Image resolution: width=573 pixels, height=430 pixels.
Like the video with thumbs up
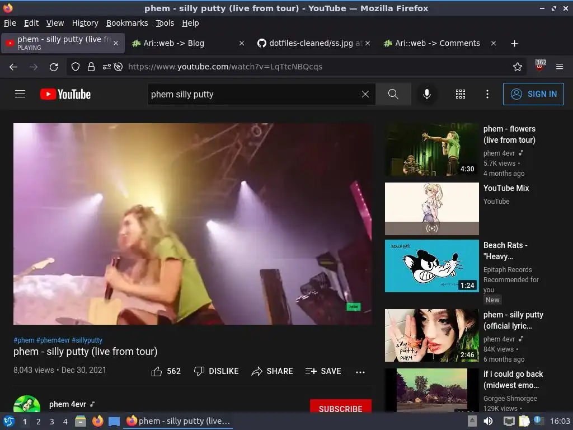(166, 371)
